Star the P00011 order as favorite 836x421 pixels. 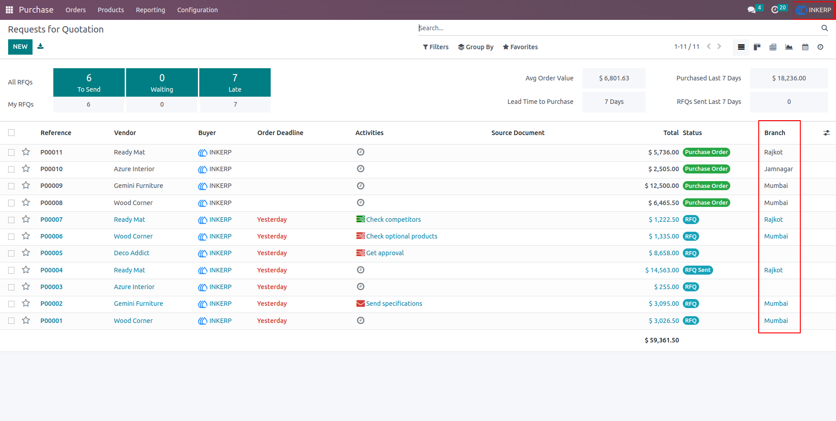click(26, 152)
